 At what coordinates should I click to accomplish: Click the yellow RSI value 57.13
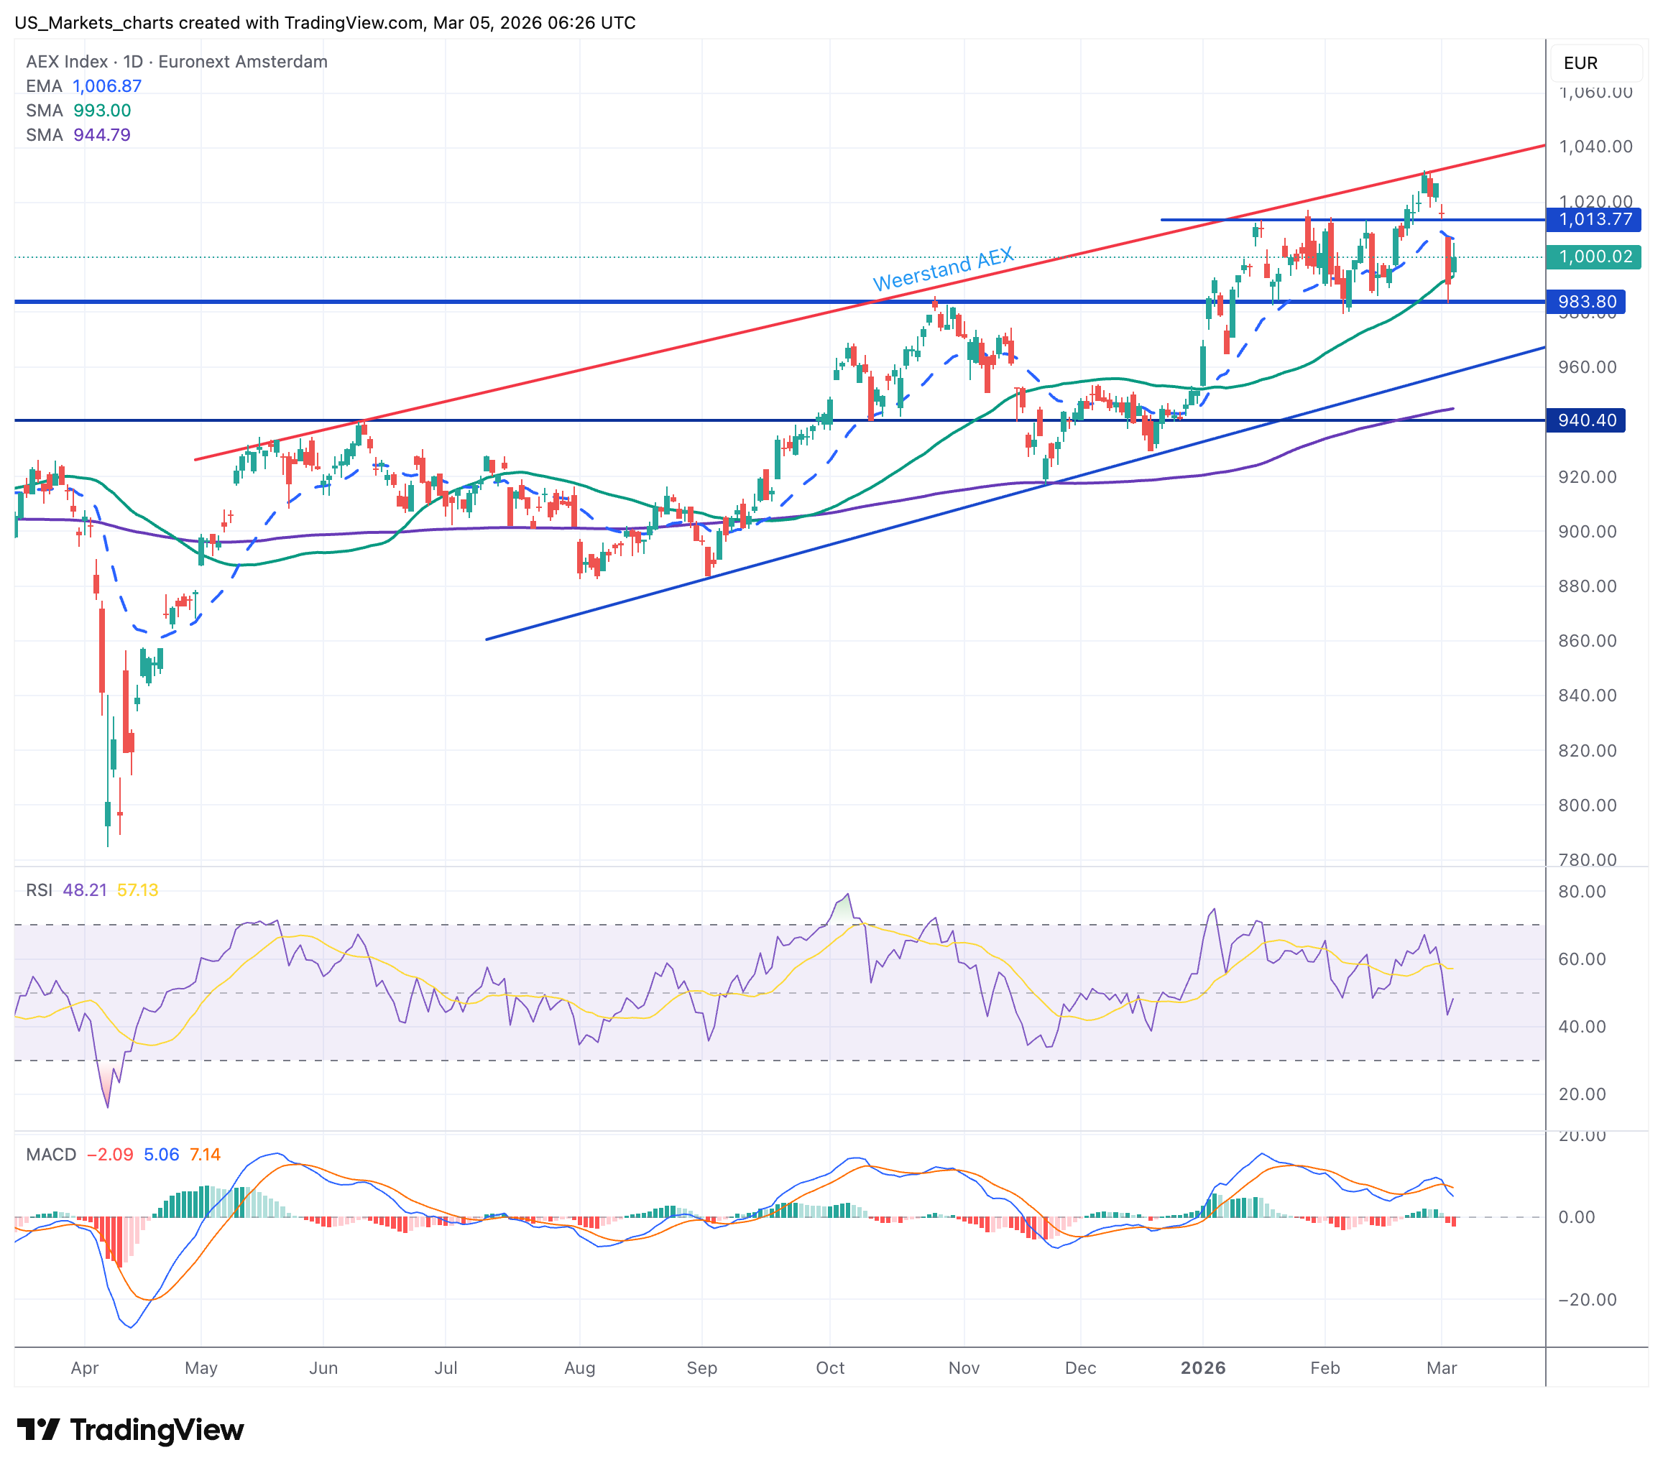(x=137, y=890)
